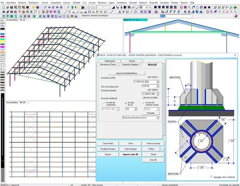Click the blue rotate view icon

click(201, 7)
